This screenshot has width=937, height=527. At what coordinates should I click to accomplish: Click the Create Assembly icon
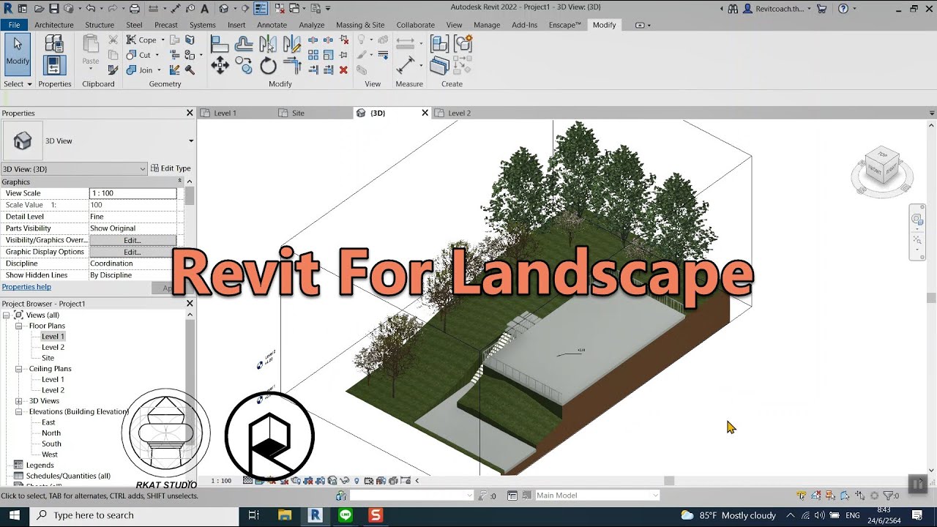[439, 44]
